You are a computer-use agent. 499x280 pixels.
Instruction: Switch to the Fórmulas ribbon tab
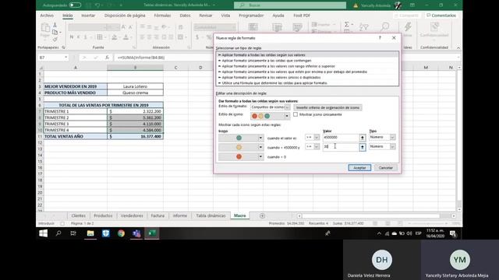click(162, 16)
